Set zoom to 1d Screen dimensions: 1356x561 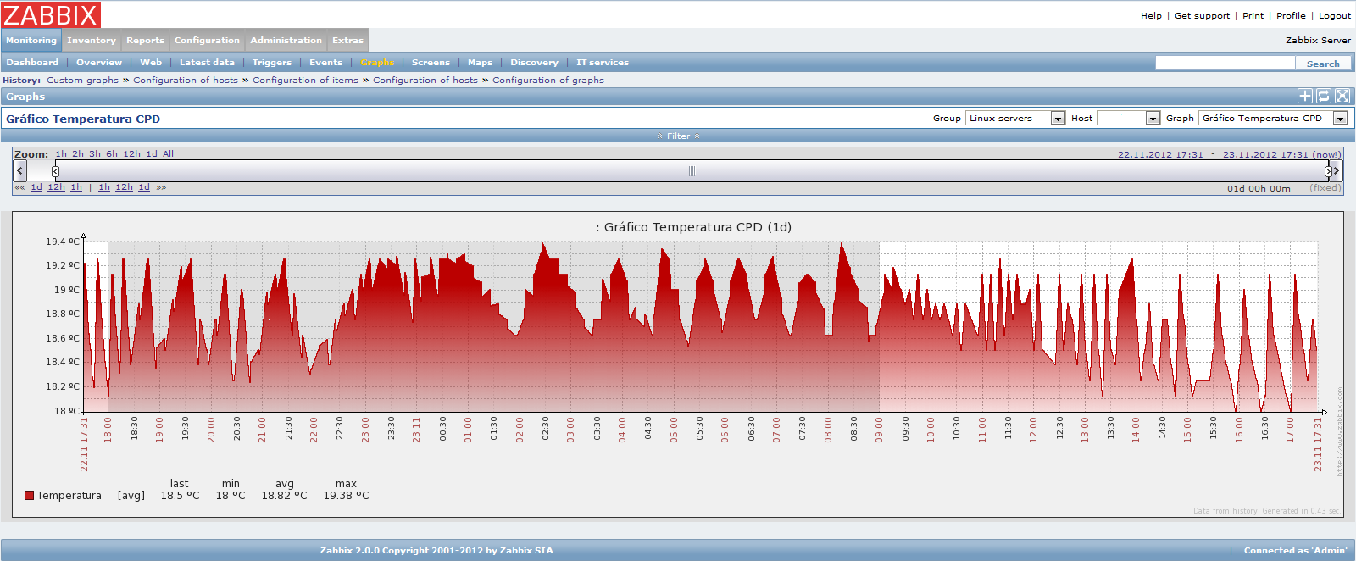coord(152,154)
